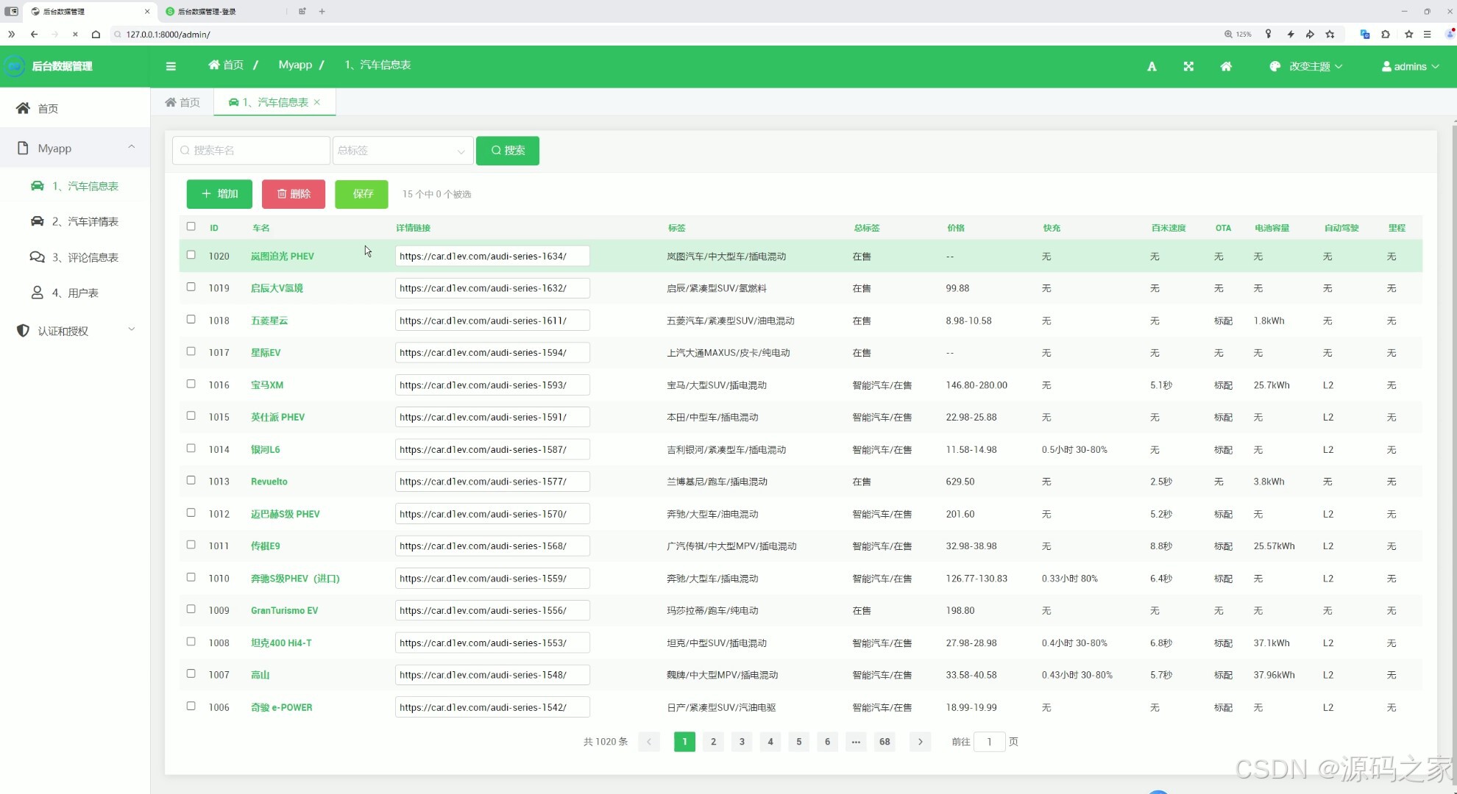Close the 汽车信息表 tab
1457x794 pixels.
pos(317,102)
